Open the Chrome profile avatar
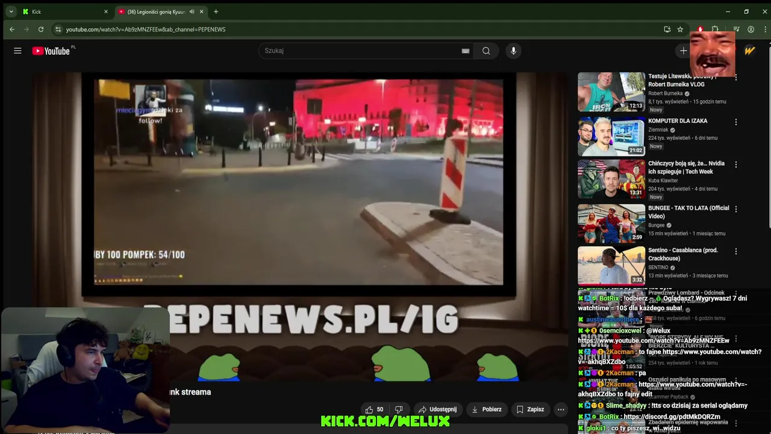Image resolution: width=771 pixels, height=434 pixels. tap(751, 29)
